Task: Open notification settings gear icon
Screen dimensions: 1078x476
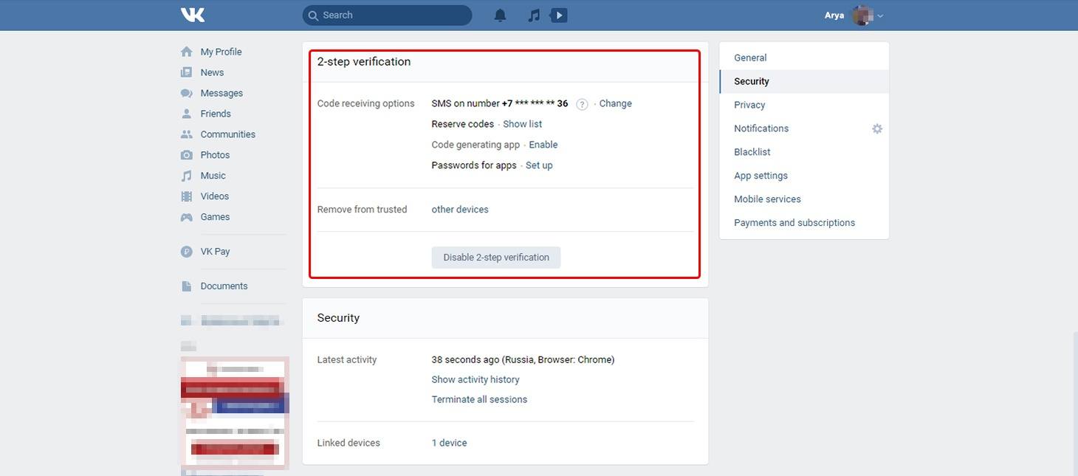Action: (877, 128)
